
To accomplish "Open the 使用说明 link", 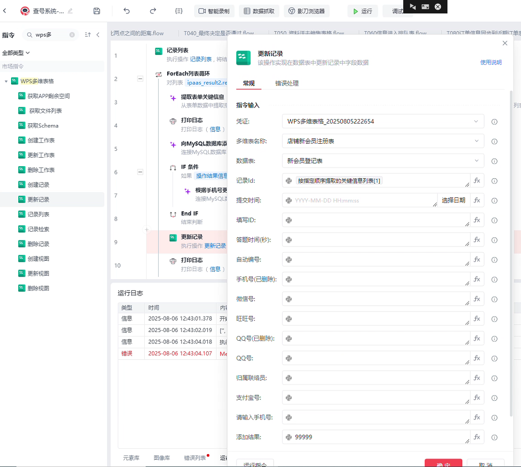I will (x=491, y=62).
